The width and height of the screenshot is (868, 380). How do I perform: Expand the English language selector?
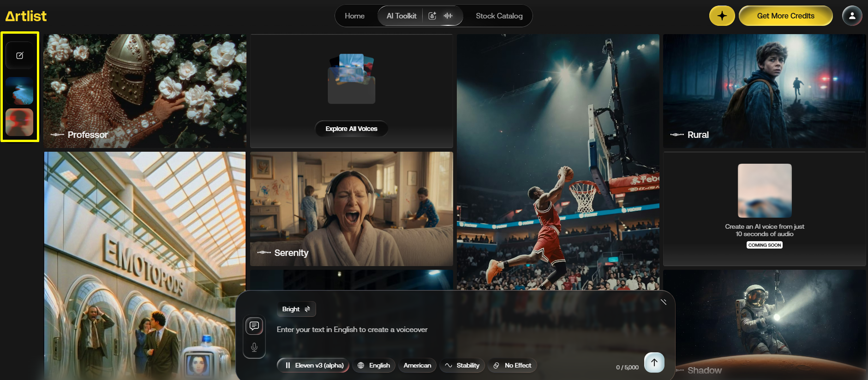click(x=374, y=365)
